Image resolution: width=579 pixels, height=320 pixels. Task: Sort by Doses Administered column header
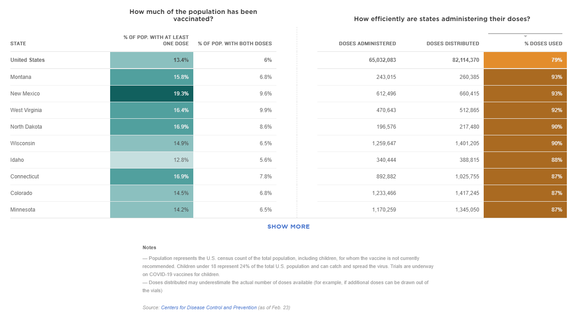click(367, 44)
